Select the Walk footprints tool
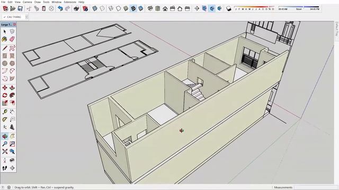 [x=5, y=168]
